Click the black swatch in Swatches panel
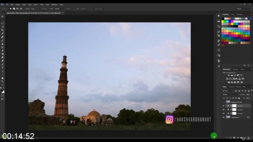The width and height of the screenshot is (253, 142). (x=223, y=19)
